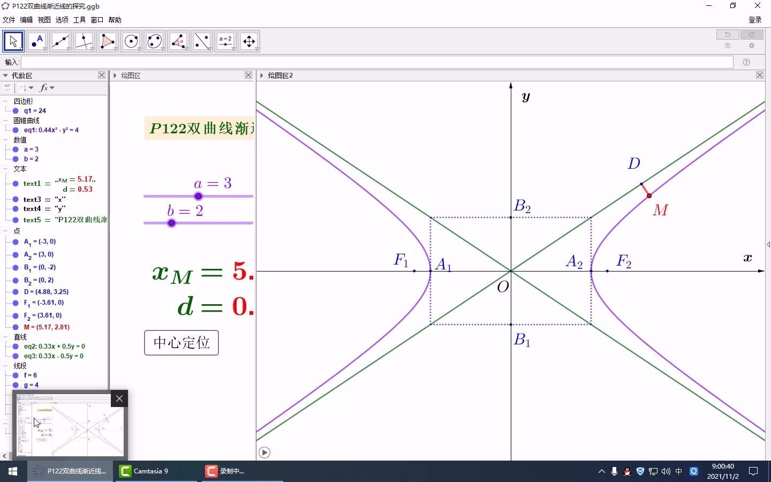Toggle visibility of point D
This screenshot has width=771, height=482.
pos(16,292)
